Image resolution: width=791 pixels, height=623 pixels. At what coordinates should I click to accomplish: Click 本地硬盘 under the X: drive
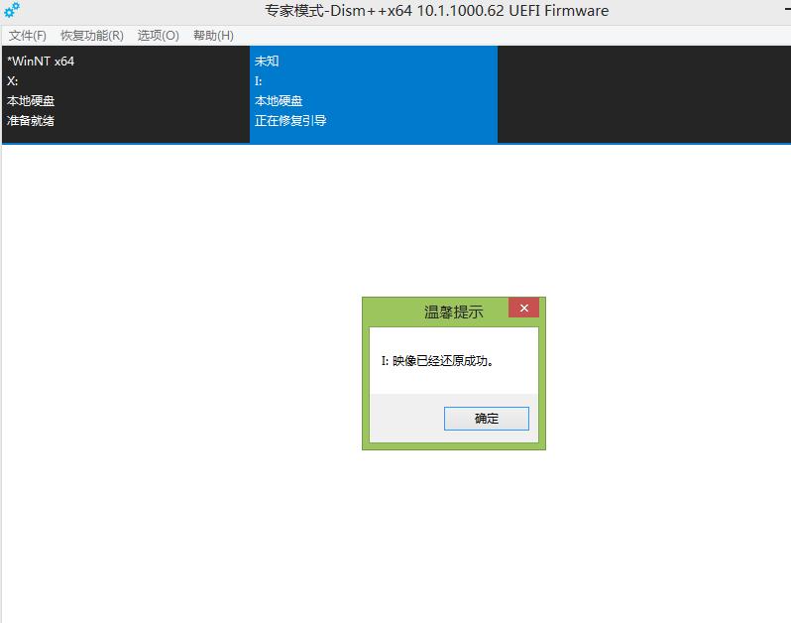coord(31,101)
